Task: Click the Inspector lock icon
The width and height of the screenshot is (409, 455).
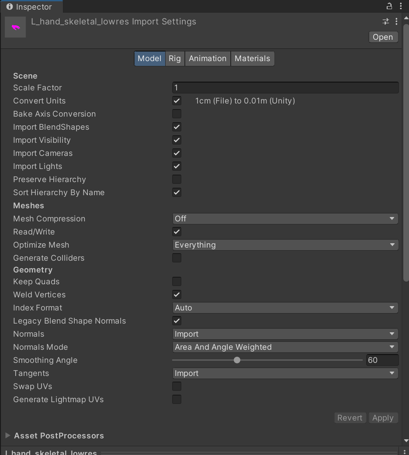Action: pos(389,6)
